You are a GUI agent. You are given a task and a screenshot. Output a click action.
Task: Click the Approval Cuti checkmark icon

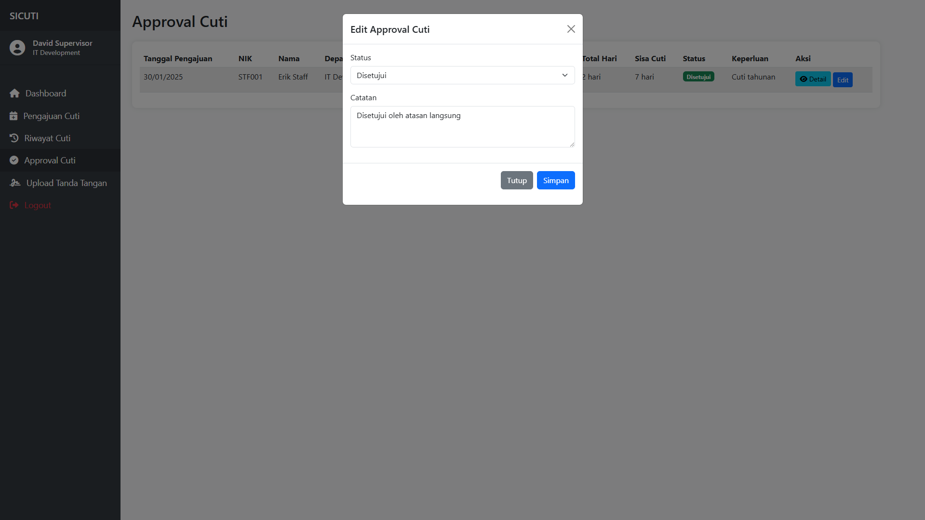pyautogui.click(x=14, y=160)
